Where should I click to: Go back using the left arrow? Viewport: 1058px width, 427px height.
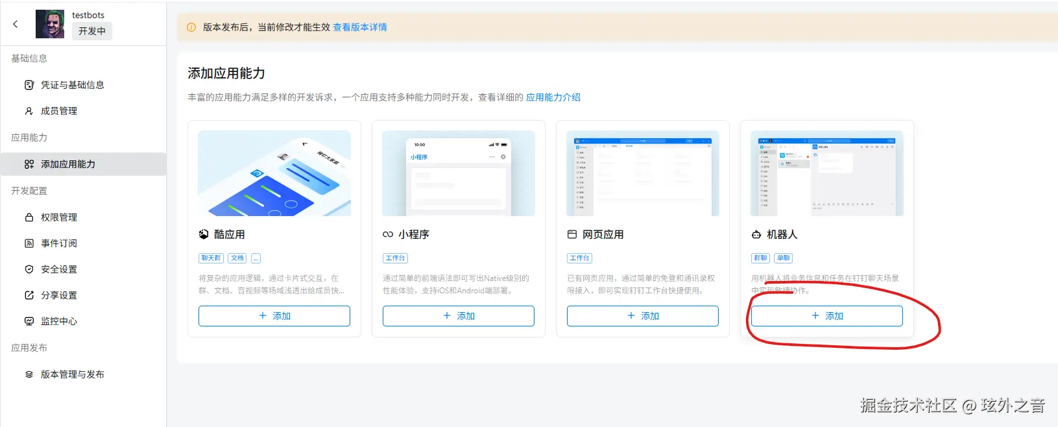16,24
